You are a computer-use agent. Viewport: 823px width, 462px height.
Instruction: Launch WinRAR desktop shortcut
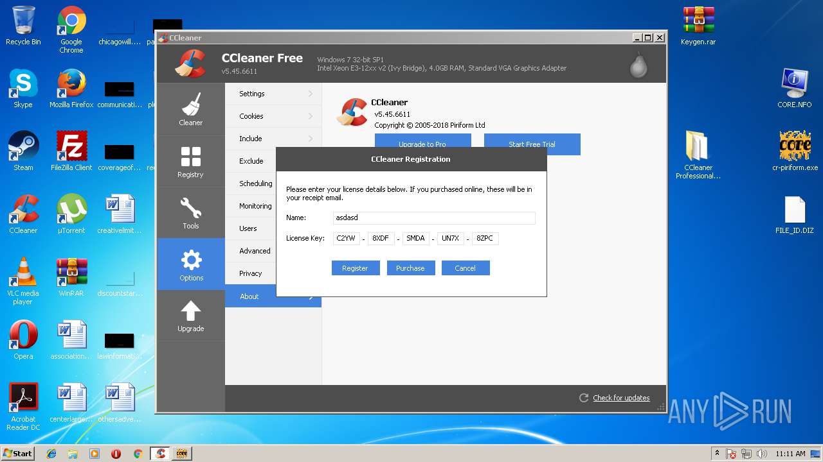71,277
